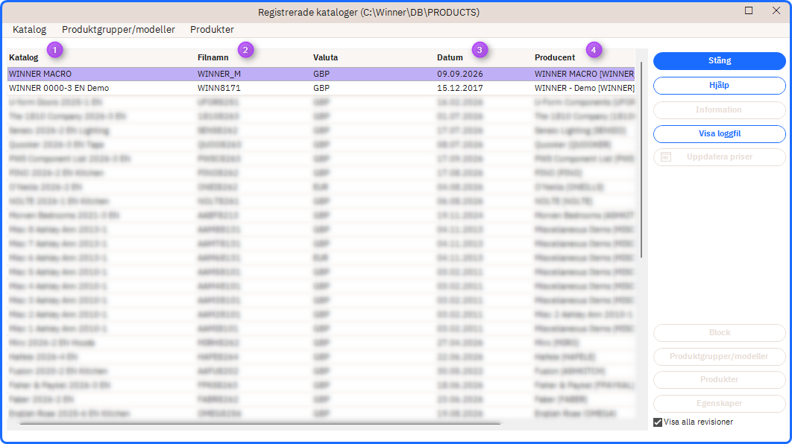
Task: Maximize the Registrerade kataloger window
Action: pos(749,10)
